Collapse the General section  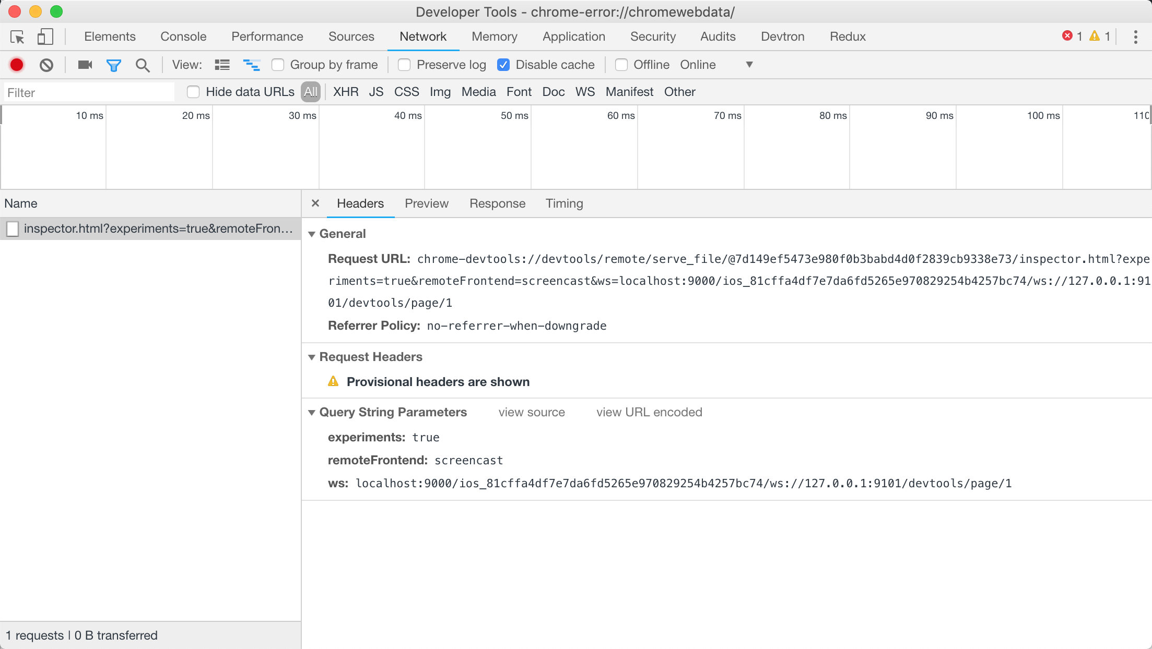[x=312, y=234]
